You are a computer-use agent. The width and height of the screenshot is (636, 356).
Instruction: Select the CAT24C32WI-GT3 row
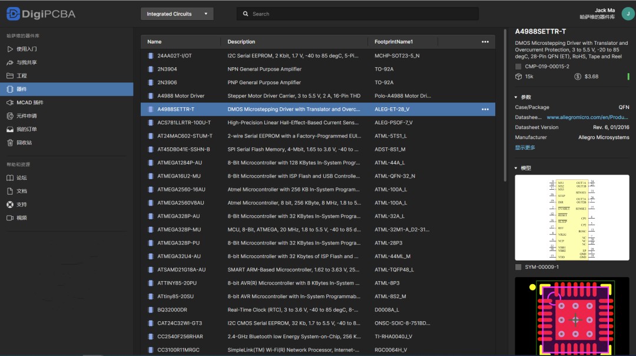point(318,324)
